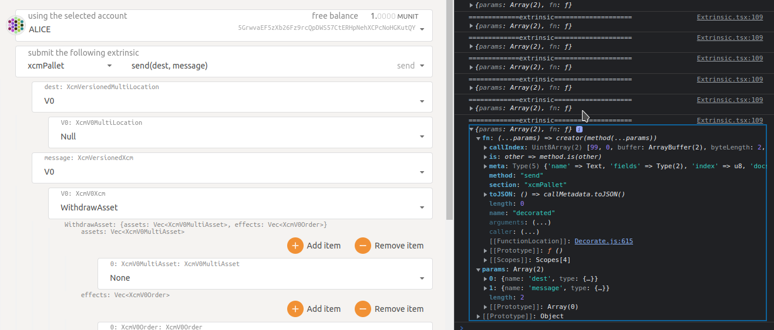
Task: Click the method: "send" property
Action: [516, 176]
